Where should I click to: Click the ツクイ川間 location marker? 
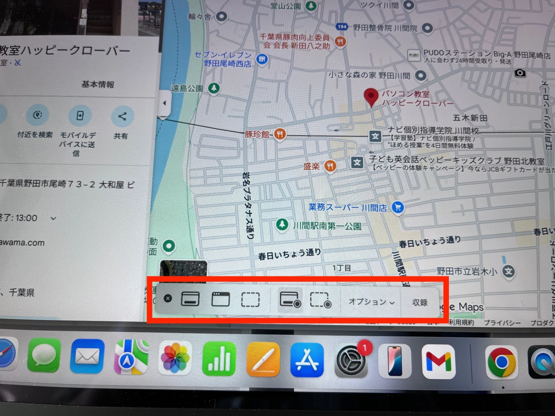click(408, 5)
